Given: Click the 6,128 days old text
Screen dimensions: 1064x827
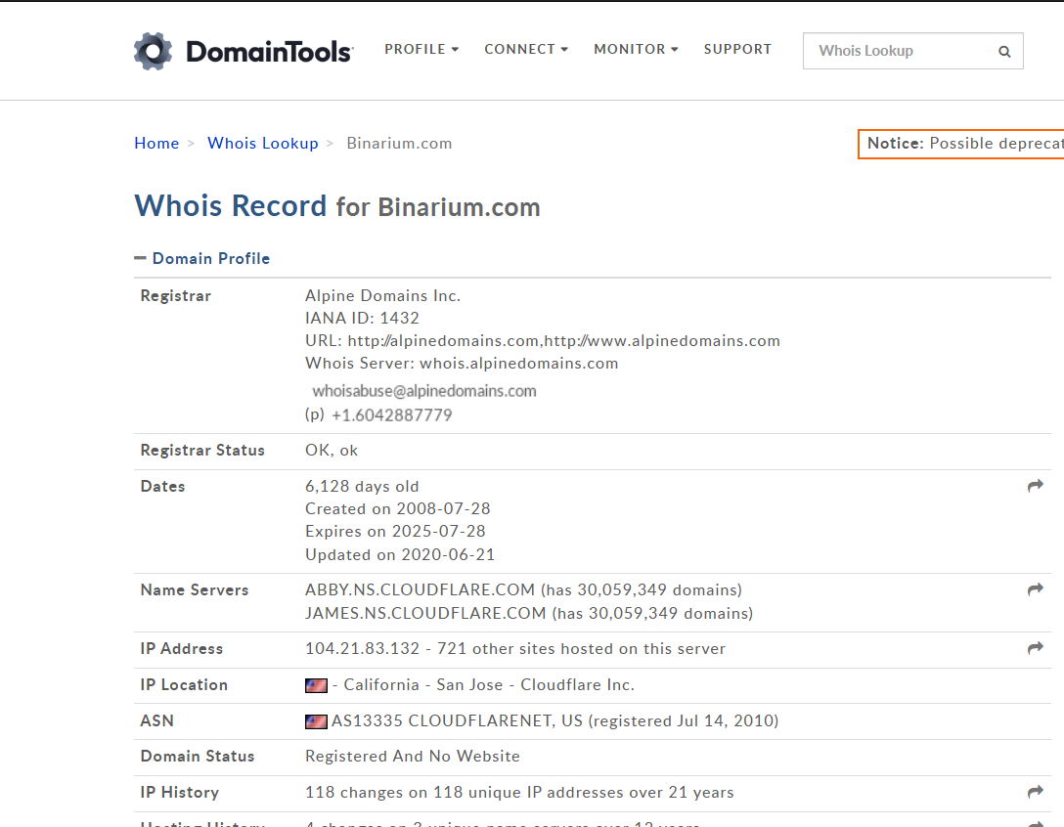Looking at the screenshot, I should pos(362,487).
